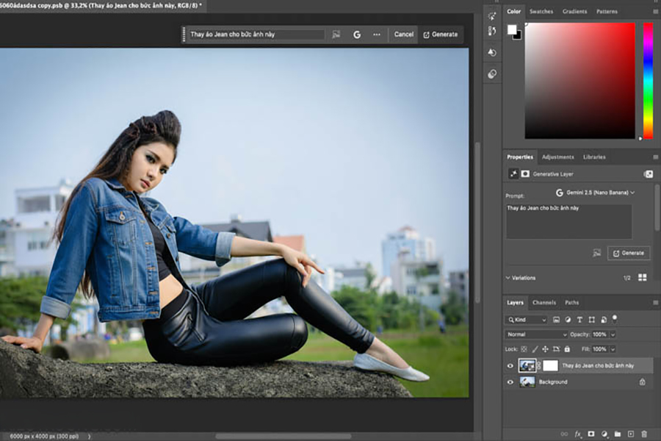Toggle the layer filter on/off switch

point(615,318)
